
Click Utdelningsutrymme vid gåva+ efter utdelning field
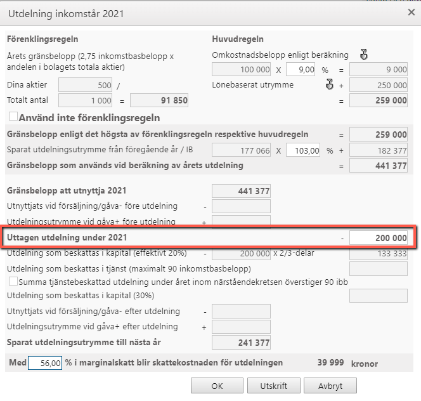click(241, 327)
